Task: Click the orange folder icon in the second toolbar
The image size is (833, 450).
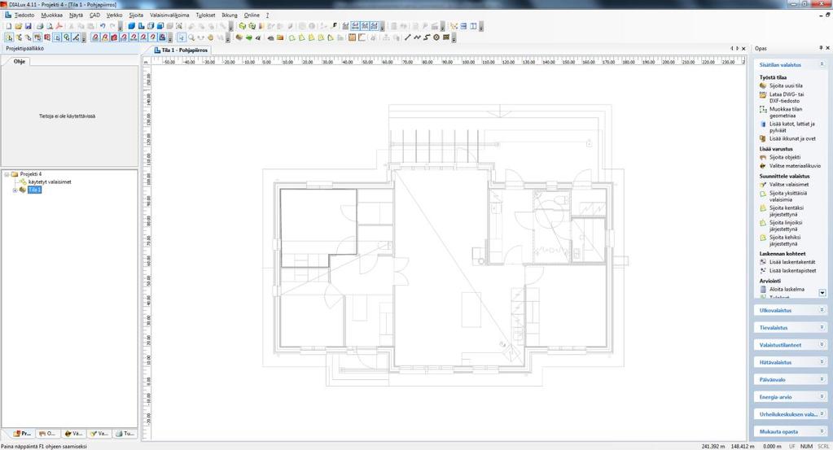Action: (x=280, y=37)
